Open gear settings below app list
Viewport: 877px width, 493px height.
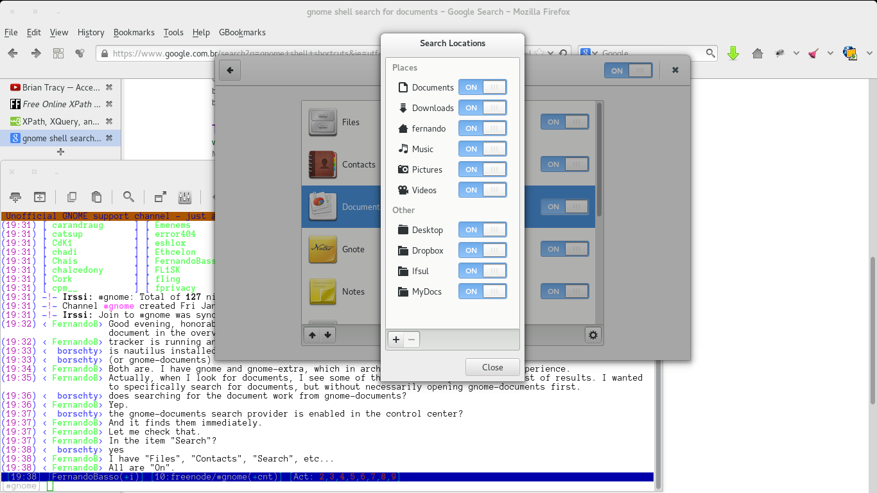(593, 335)
